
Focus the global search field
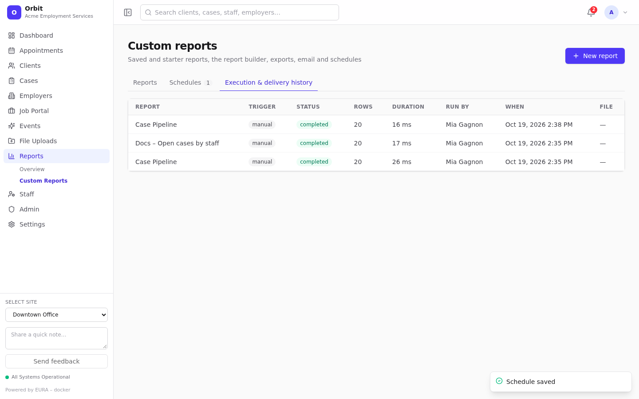pos(240,12)
